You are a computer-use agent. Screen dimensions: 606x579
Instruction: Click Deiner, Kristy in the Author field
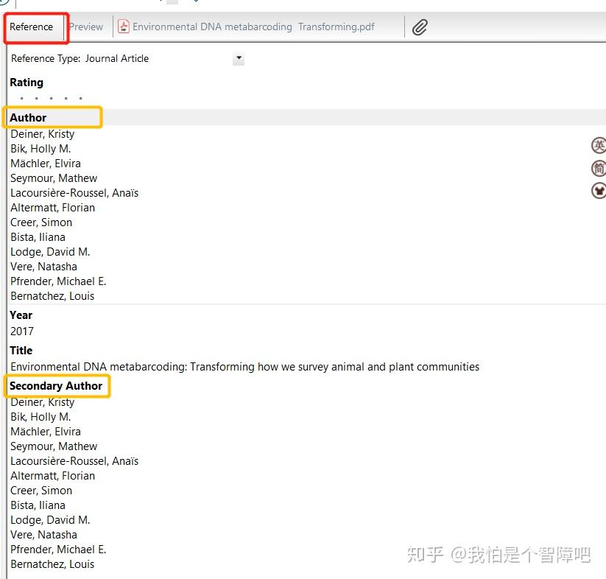pyautogui.click(x=43, y=134)
